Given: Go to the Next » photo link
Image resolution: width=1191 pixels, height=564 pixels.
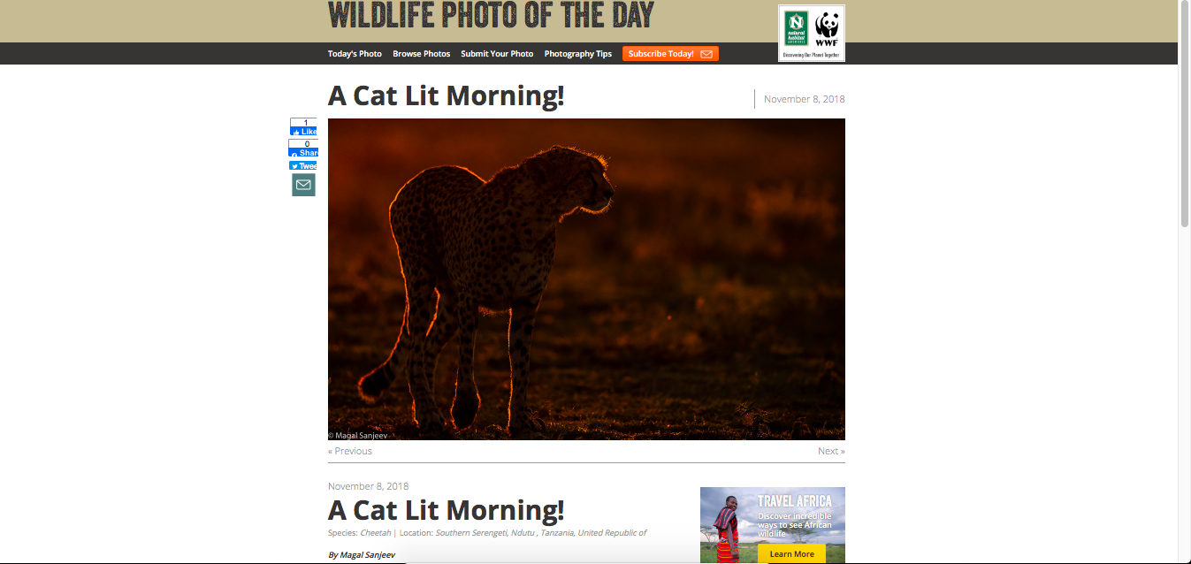Looking at the screenshot, I should tap(831, 451).
